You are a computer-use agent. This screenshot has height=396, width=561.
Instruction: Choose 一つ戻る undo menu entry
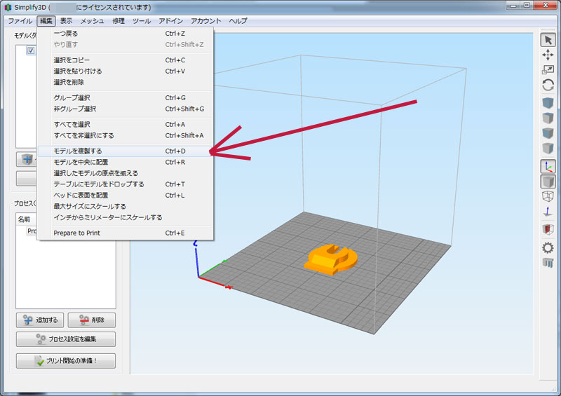click(x=126, y=33)
